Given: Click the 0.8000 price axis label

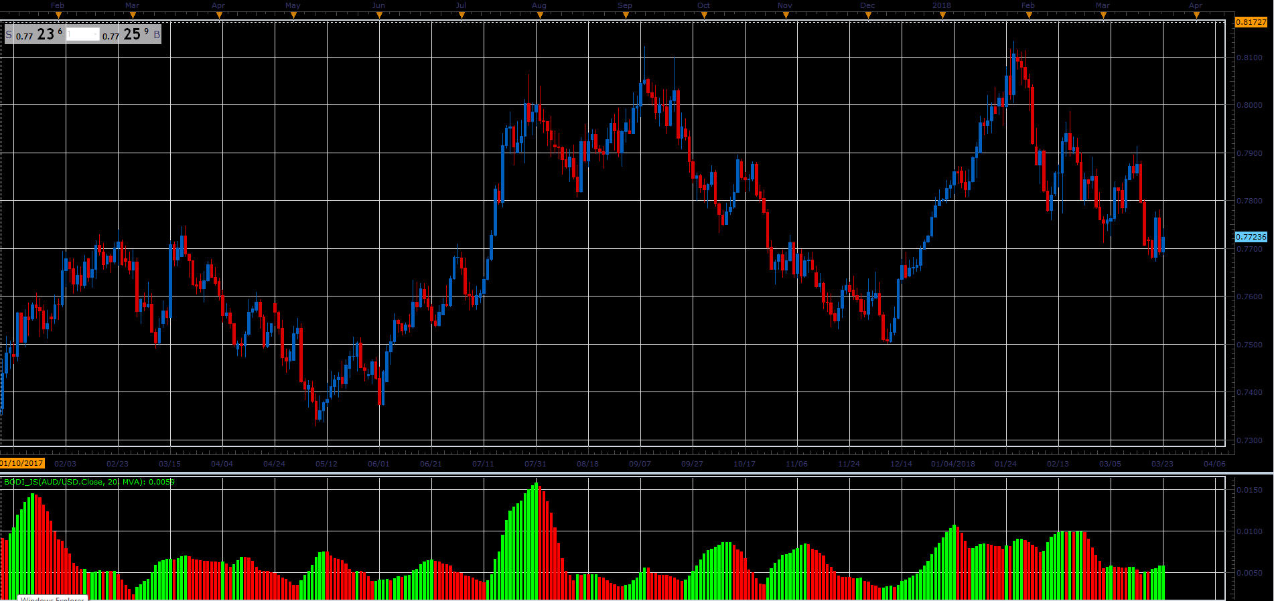Looking at the screenshot, I should (x=1249, y=105).
